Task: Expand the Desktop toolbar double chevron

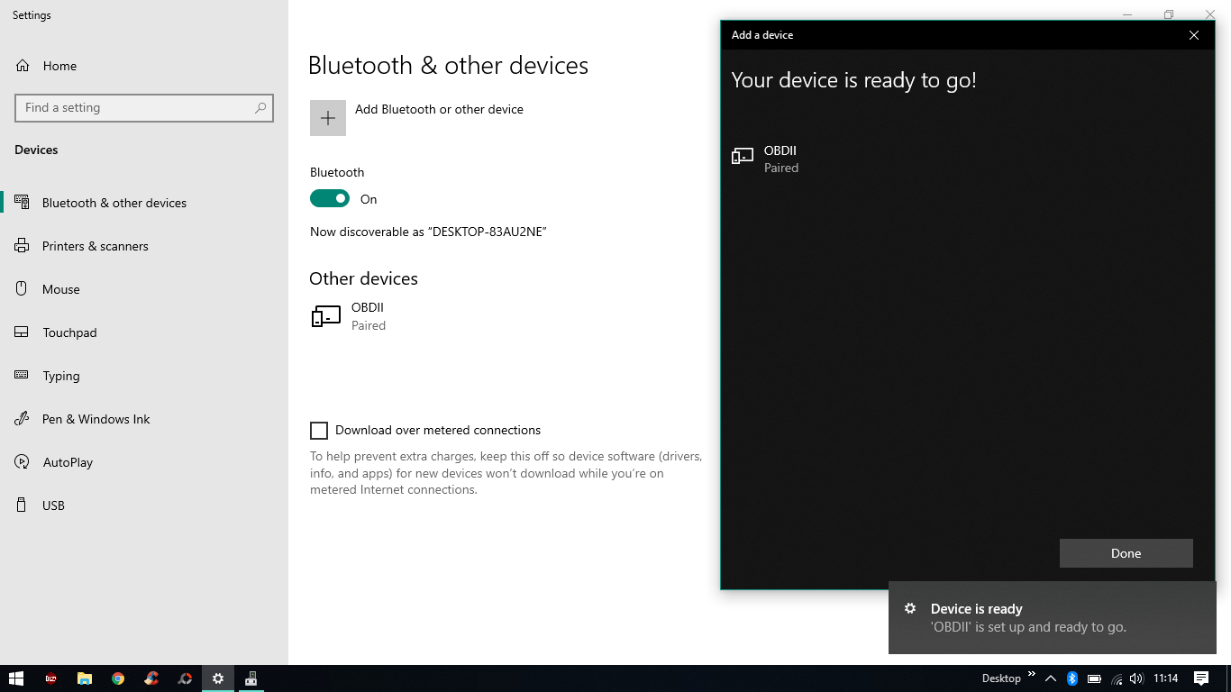Action: coord(1032,675)
